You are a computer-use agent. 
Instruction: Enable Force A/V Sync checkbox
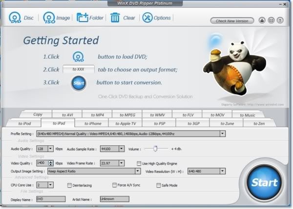(114, 185)
